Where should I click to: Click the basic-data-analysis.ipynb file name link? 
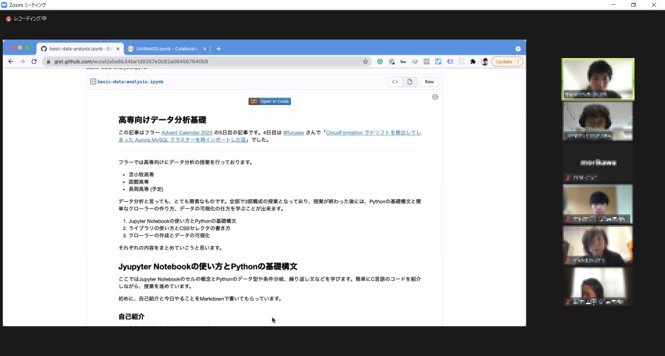click(x=130, y=82)
